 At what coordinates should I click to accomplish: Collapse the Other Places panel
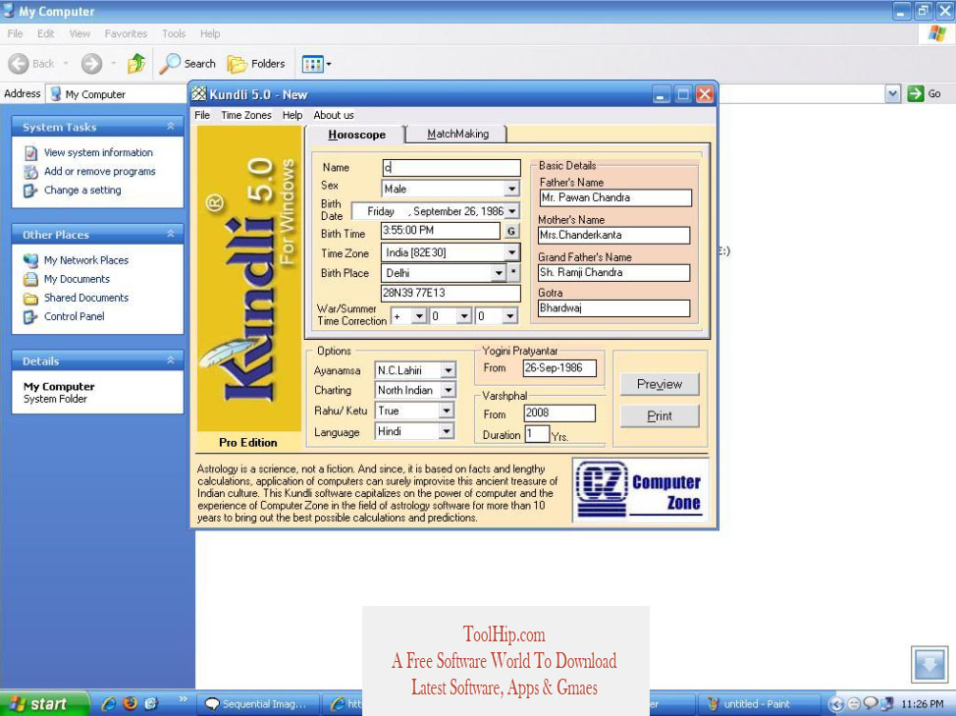point(171,234)
